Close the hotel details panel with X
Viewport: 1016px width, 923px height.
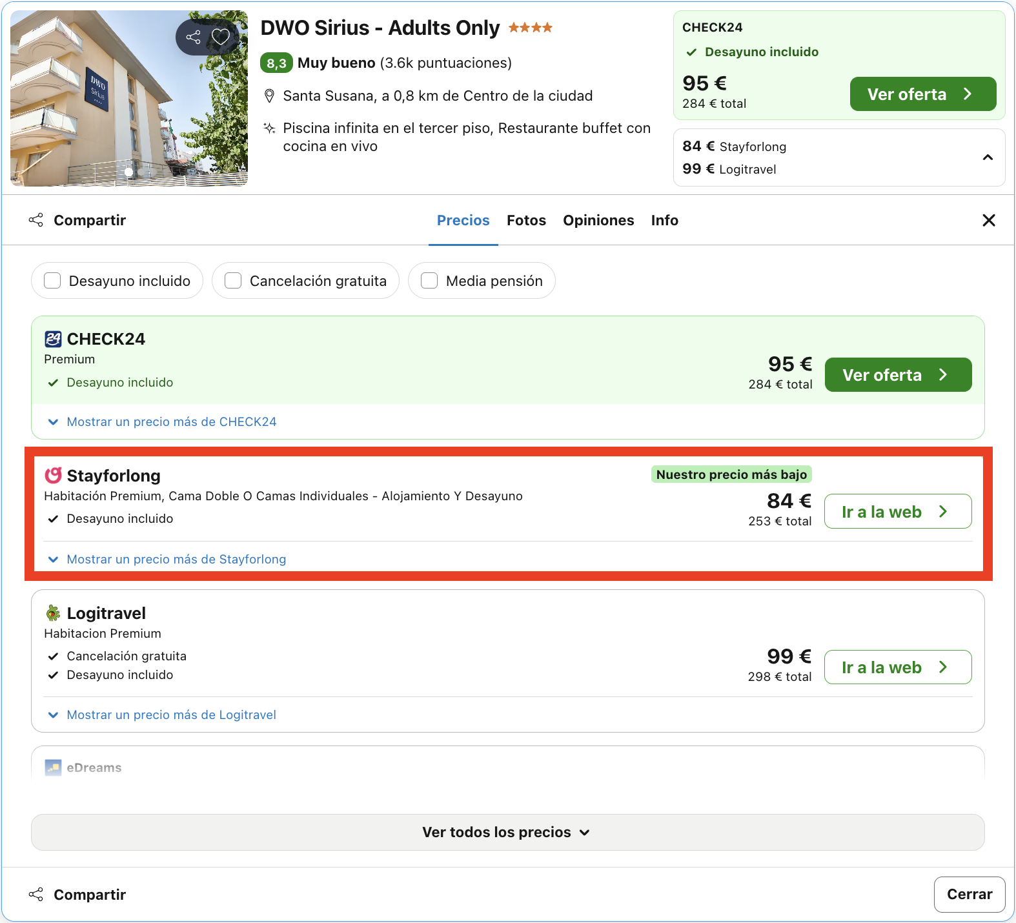click(x=988, y=220)
